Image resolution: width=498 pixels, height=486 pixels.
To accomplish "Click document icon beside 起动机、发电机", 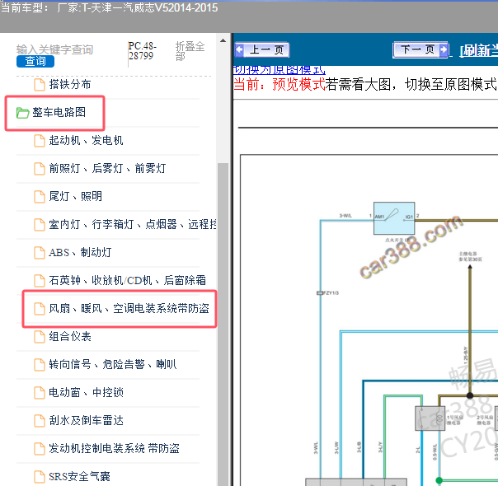I will [40, 141].
